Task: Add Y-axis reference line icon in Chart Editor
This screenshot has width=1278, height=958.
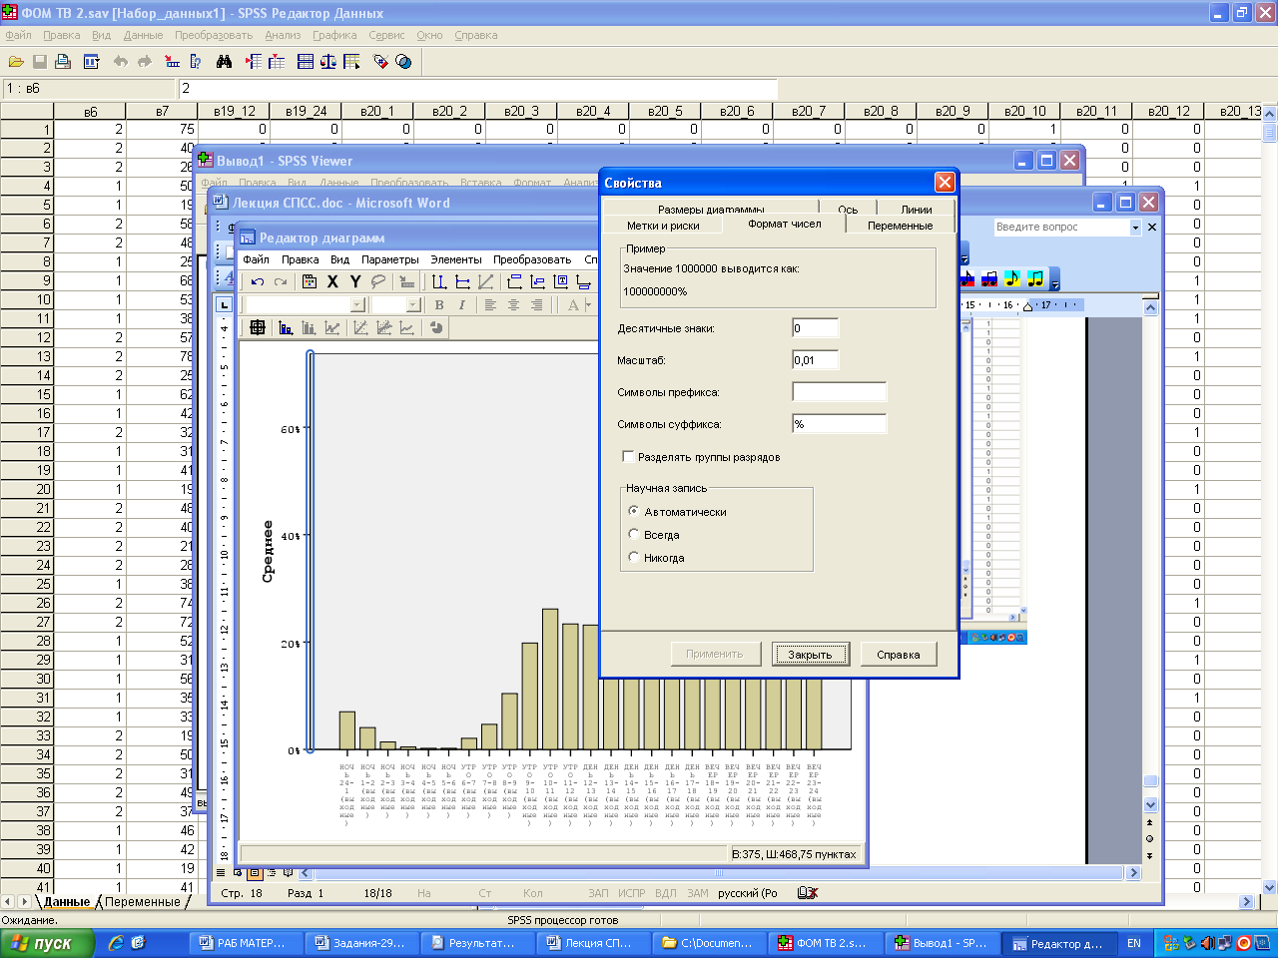Action: 462,282
